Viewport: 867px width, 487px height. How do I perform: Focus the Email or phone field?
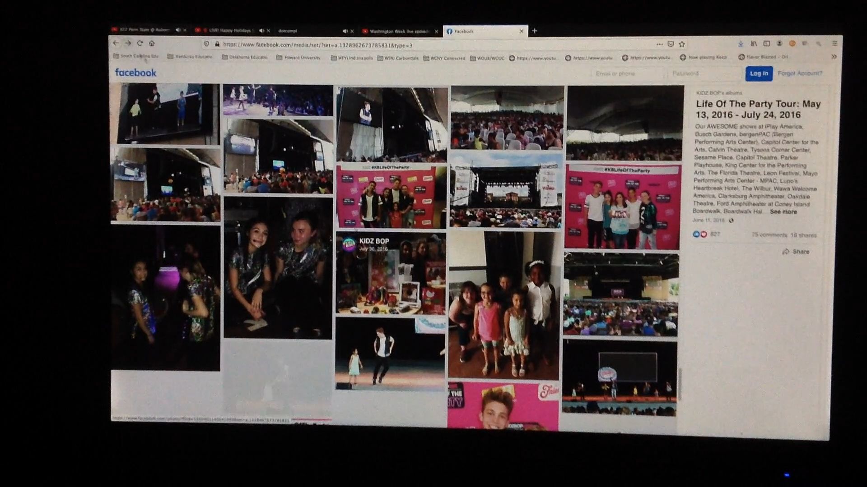[x=628, y=74]
